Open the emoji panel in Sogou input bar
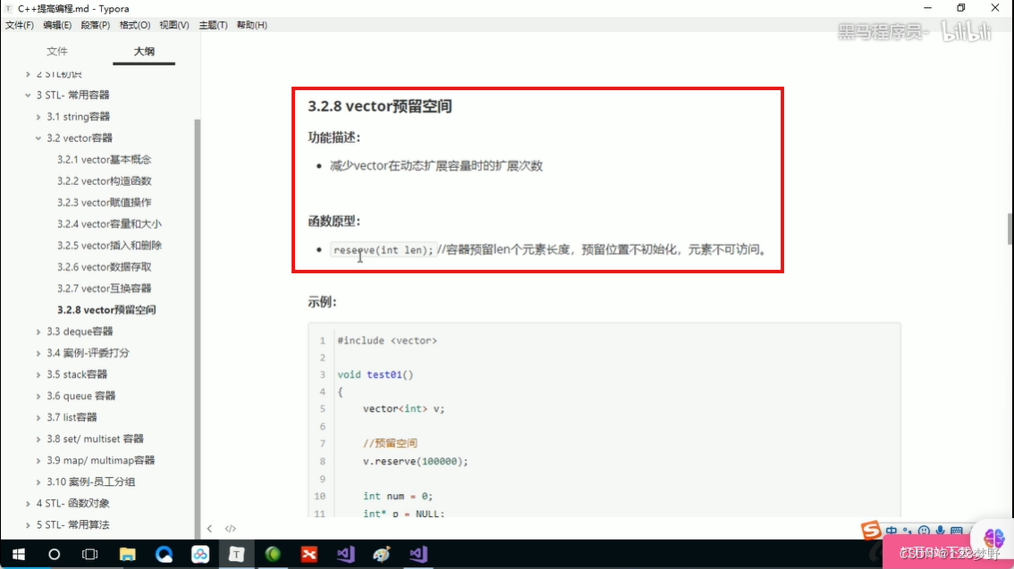The height and width of the screenshot is (569, 1014). [923, 531]
